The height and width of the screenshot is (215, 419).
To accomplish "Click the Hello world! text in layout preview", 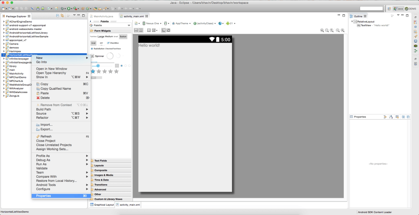I will click(x=149, y=45).
